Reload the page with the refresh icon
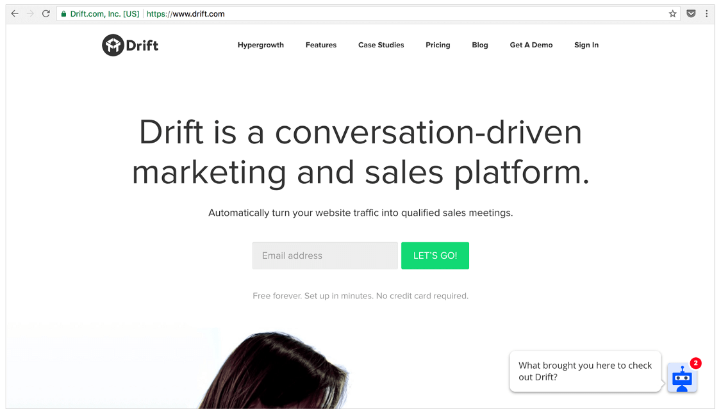721x413 pixels. [x=46, y=14]
